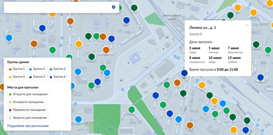Viewport: 273px width, 135px height.
Task: Click the shopping cart icon above Зеленоградский рынок
Action: coord(180,8)
